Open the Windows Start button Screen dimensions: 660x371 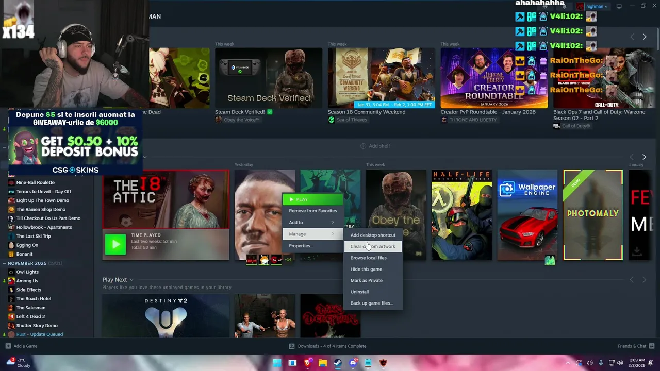point(277,363)
